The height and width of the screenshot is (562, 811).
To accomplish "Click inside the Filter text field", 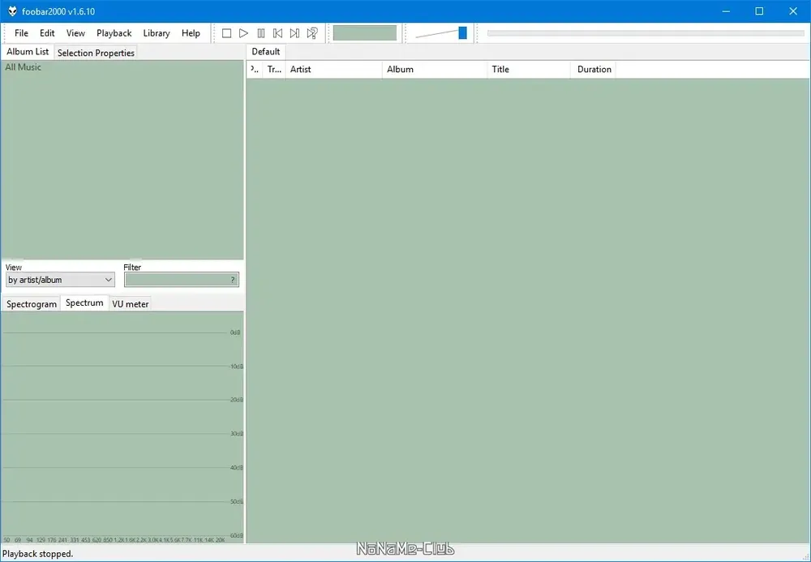I will [x=182, y=280].
